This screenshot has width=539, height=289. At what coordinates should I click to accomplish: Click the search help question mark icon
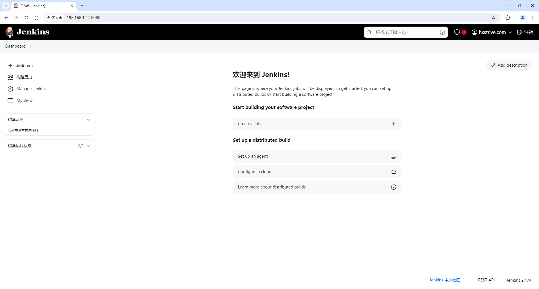pyautogui.click(x=442, y=32)
